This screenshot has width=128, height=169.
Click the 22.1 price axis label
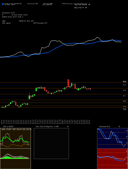pyautogui.click(x=124, y=96)
